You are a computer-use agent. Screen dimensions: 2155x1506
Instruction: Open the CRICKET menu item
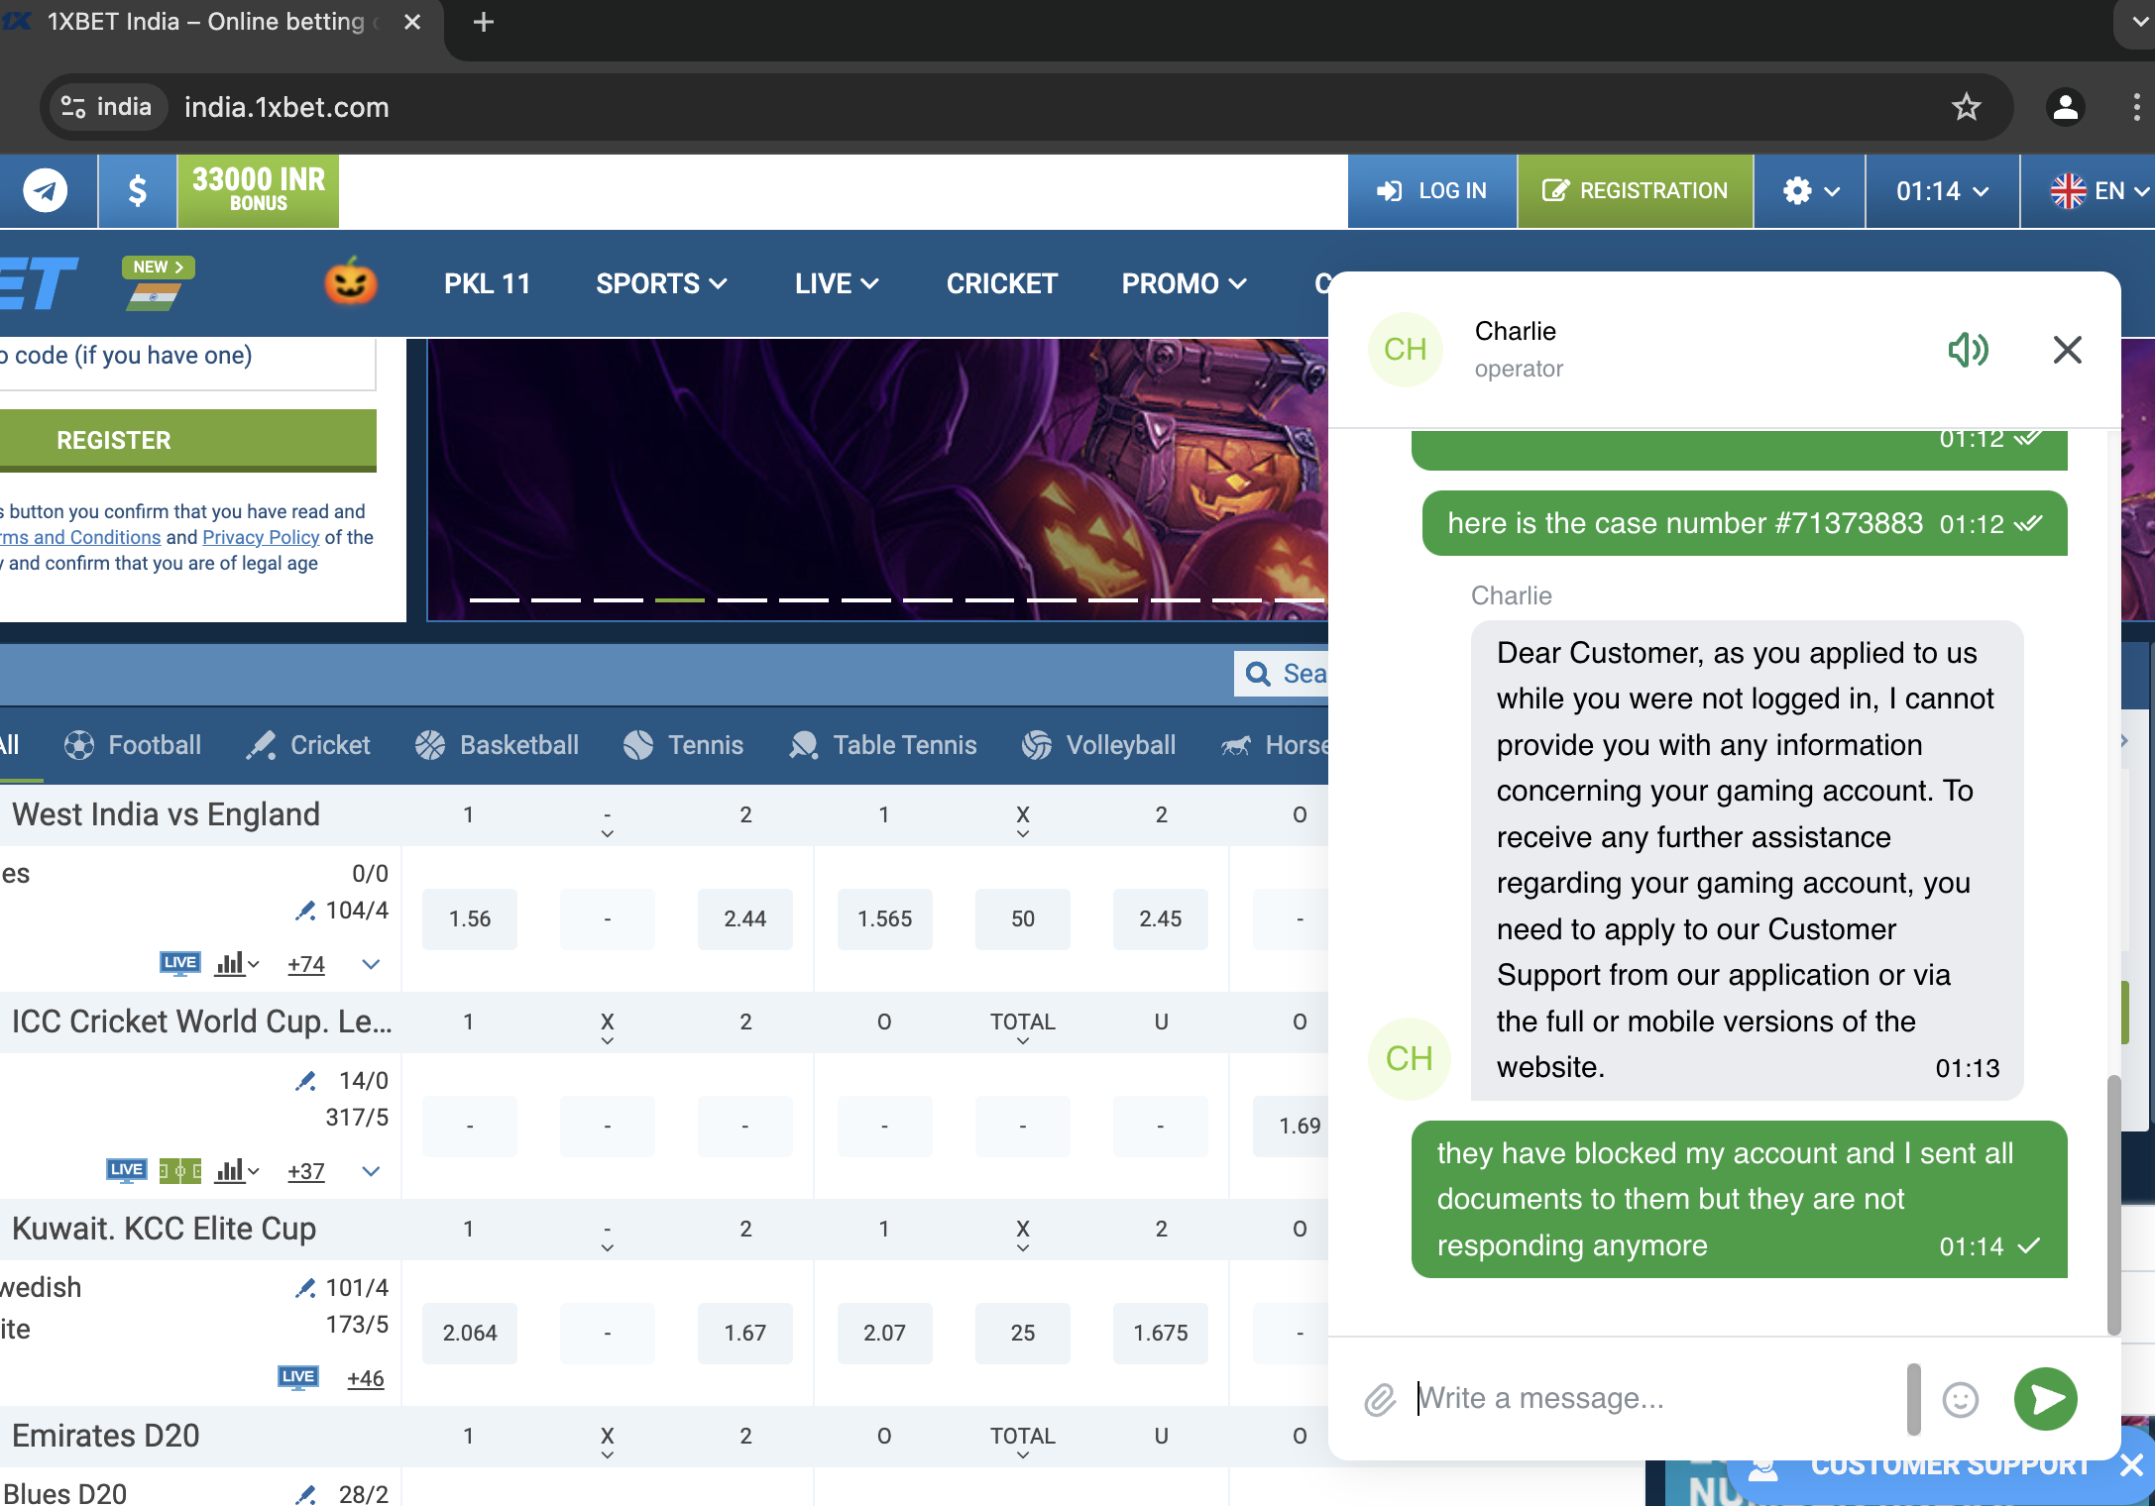[x=1001, y=283]
